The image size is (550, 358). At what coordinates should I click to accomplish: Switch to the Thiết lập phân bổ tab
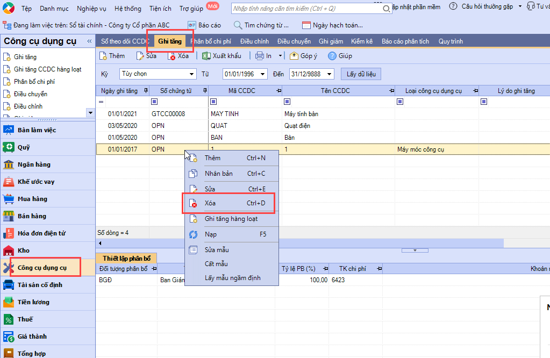pyautogui.click(x=127, y=259)
